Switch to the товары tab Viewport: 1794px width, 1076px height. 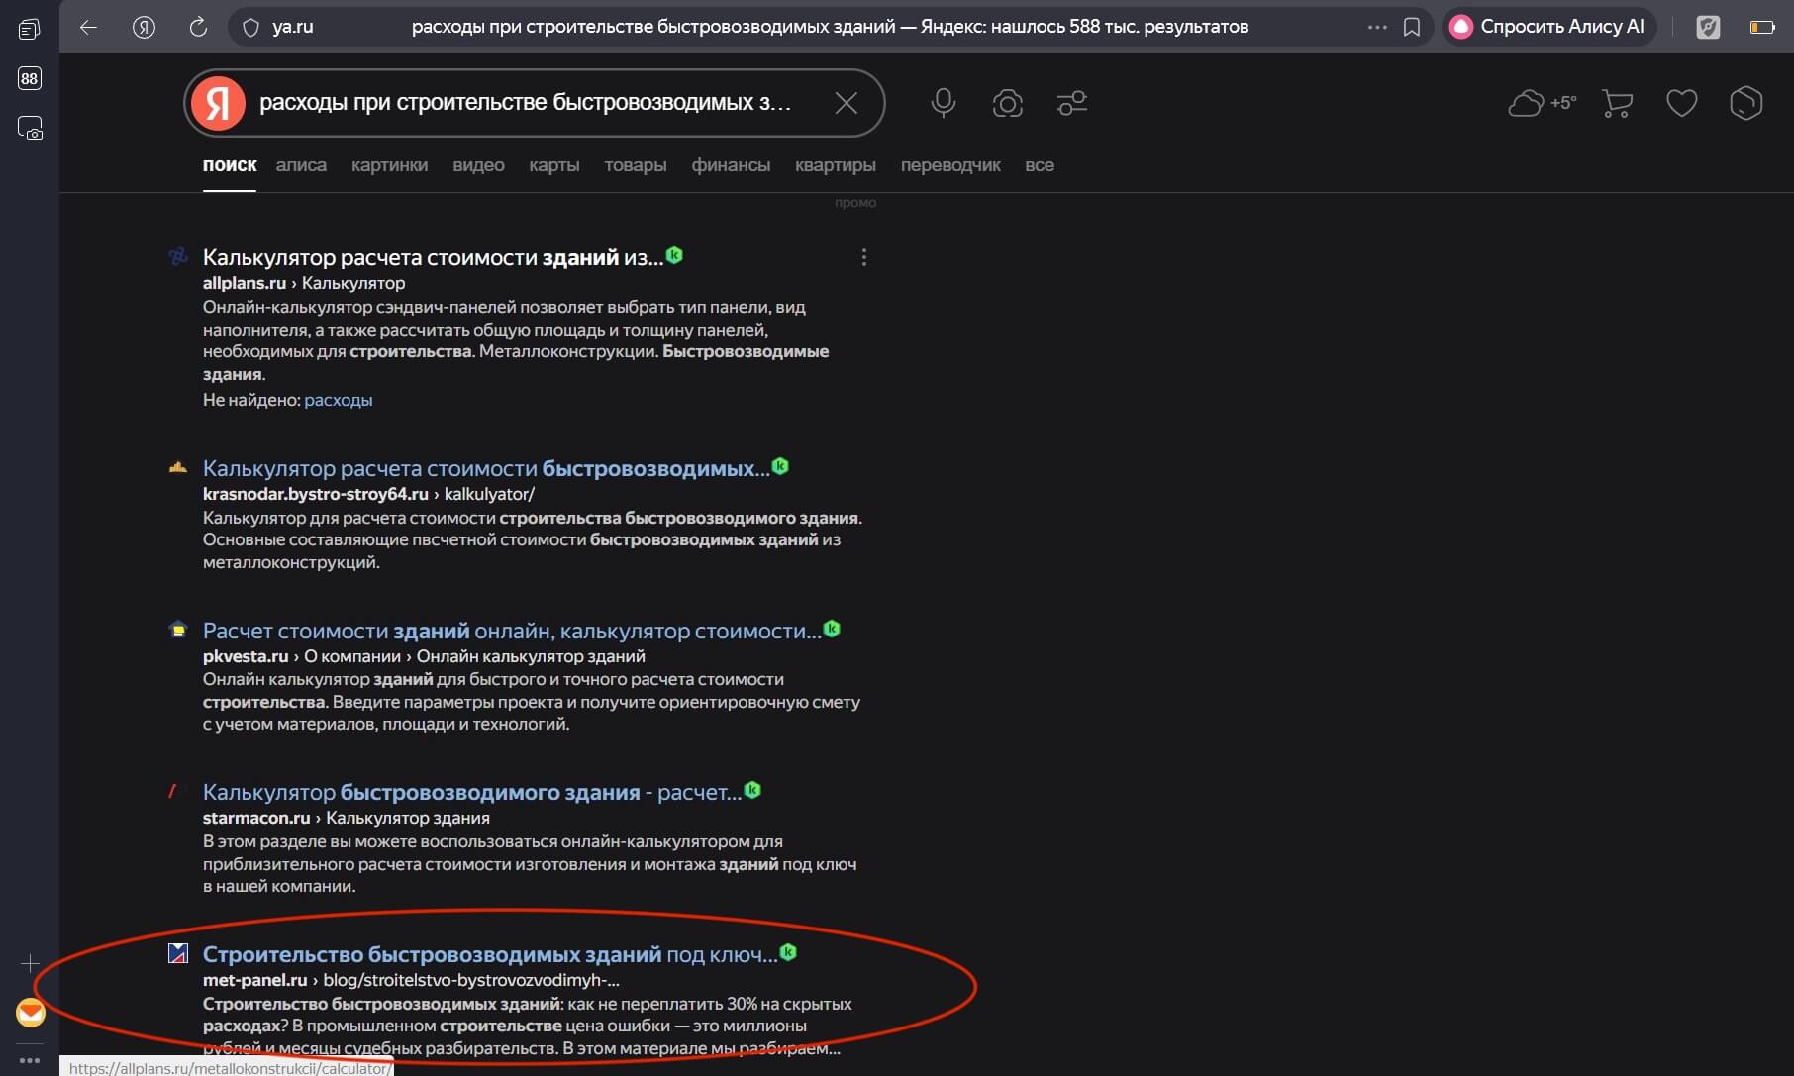[636, 165]
